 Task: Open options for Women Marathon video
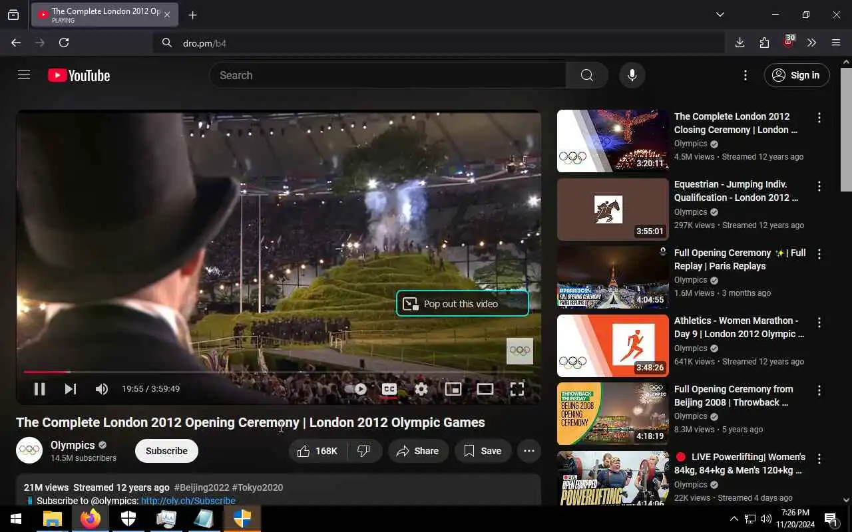tap(819, 323)
